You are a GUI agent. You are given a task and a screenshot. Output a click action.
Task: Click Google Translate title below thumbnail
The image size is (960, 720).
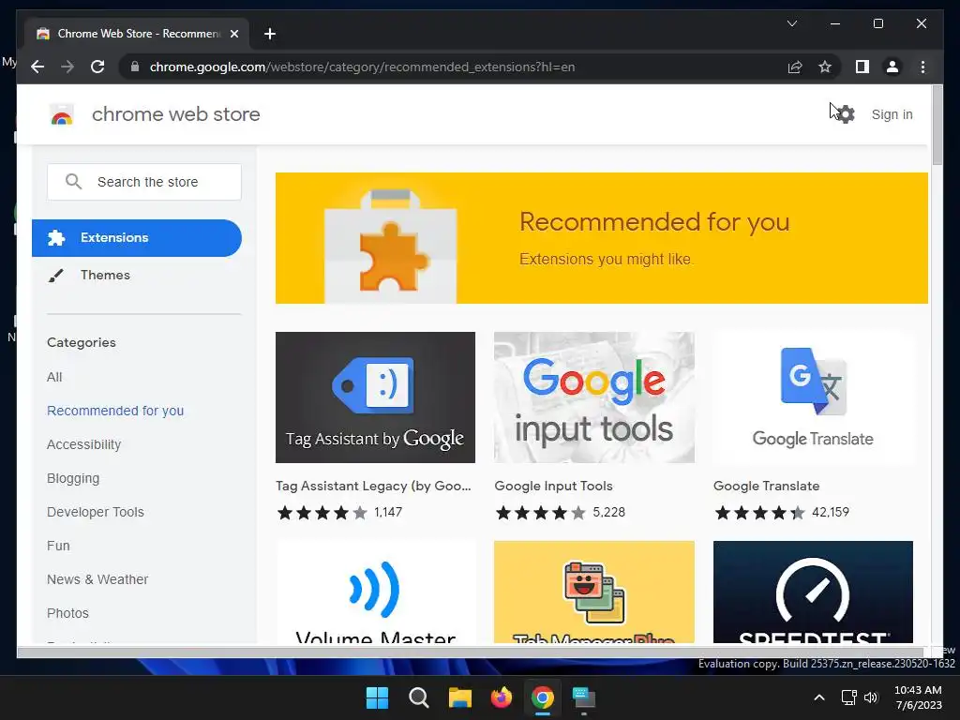pos(766,487)
